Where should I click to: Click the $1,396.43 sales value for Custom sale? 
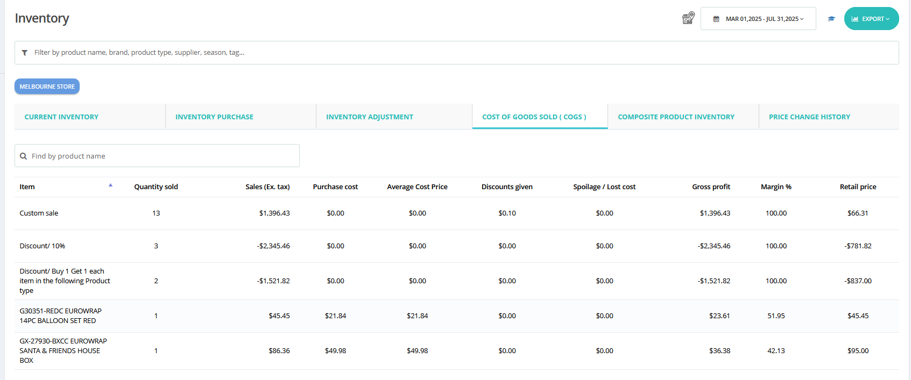click(x=274, y=213)
